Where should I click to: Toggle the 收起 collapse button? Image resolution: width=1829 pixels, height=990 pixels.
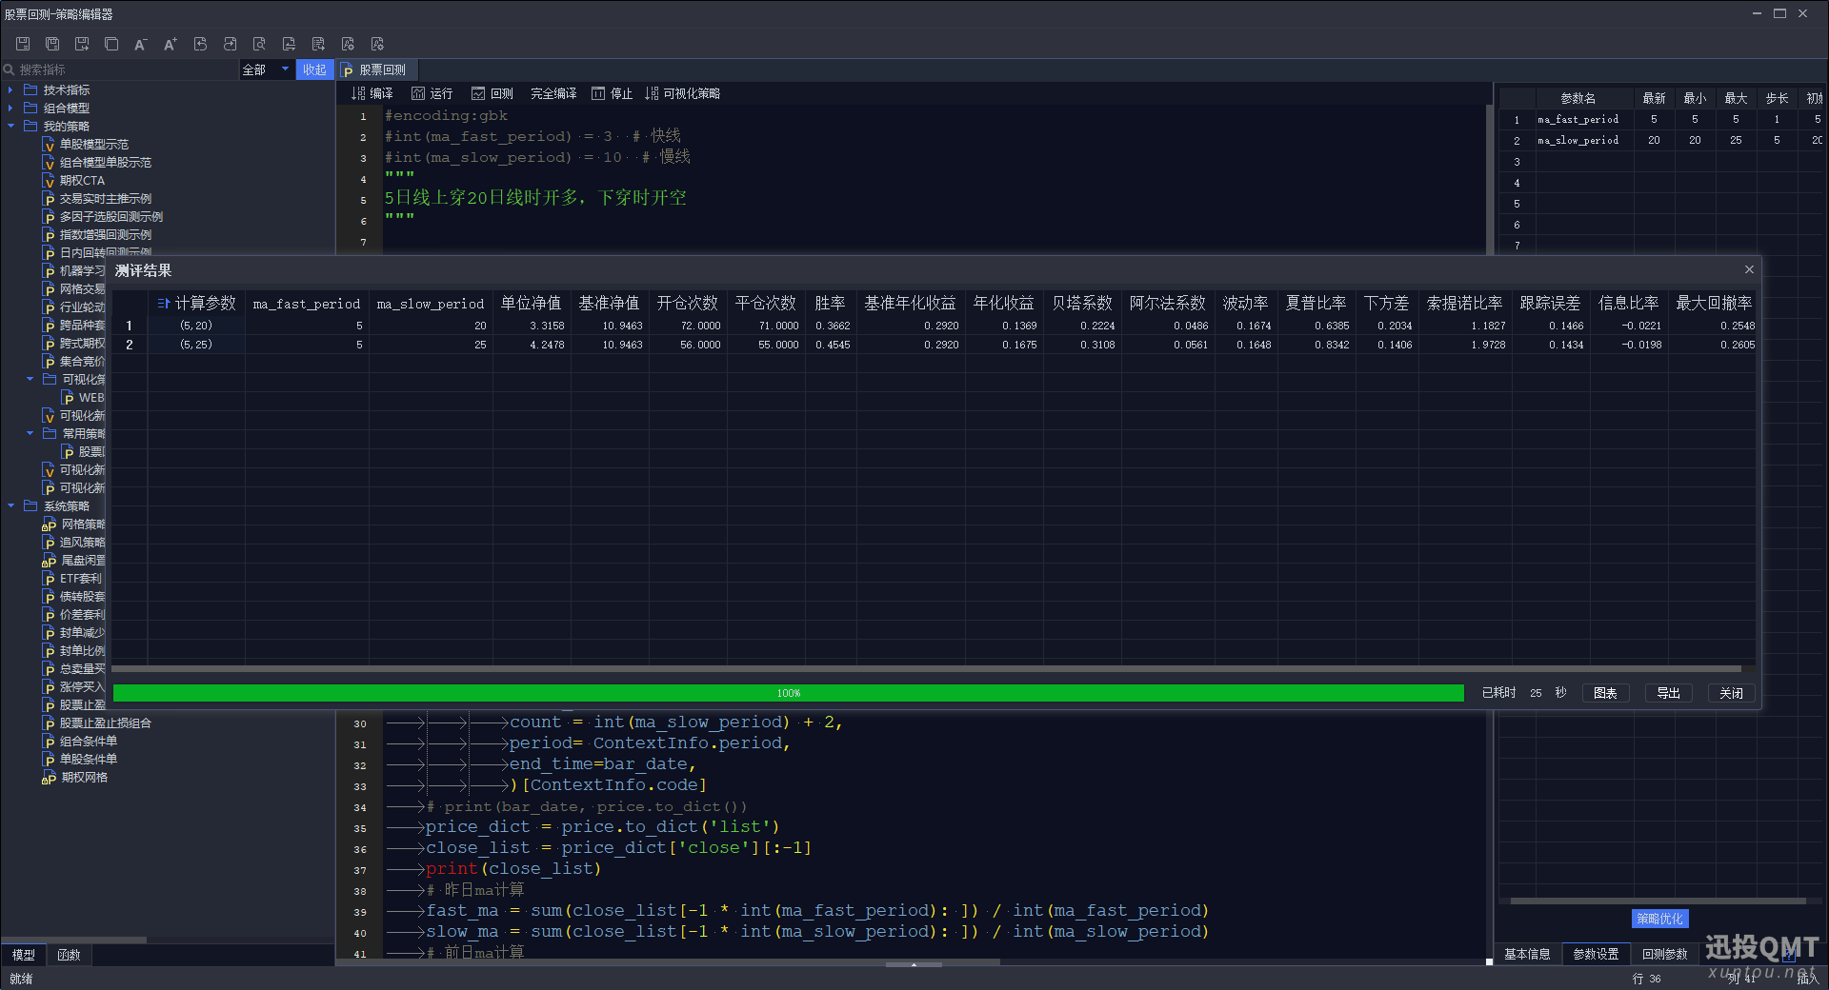click(x=314, y=69)
